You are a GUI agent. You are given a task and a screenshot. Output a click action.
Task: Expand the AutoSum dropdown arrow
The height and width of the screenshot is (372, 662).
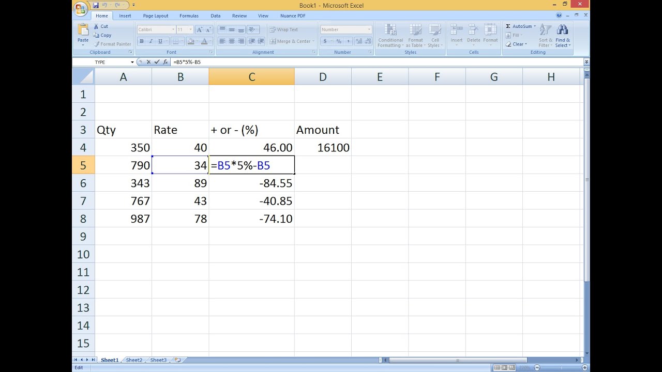click(x=534, y=26)
